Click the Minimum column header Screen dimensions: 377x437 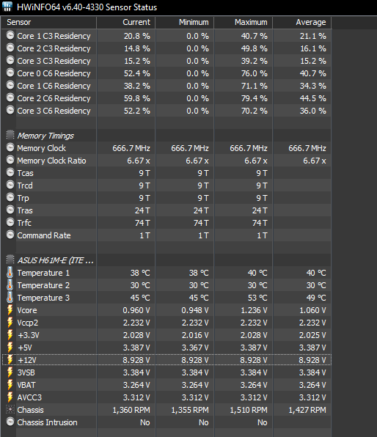(x=184, y=22)
